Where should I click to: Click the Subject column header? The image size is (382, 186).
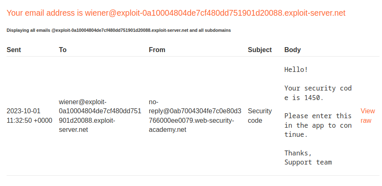click(260, 50)
